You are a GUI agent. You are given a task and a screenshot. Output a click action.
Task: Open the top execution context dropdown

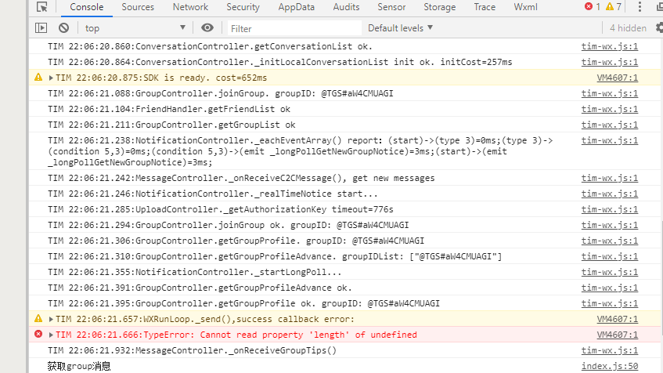135,28
